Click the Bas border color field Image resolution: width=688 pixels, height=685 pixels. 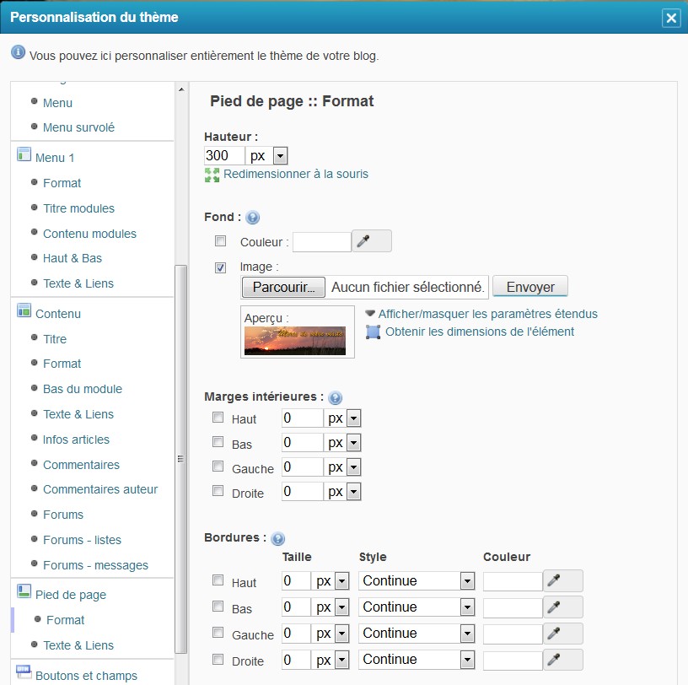pyautogui.click(x=513, y=607)
